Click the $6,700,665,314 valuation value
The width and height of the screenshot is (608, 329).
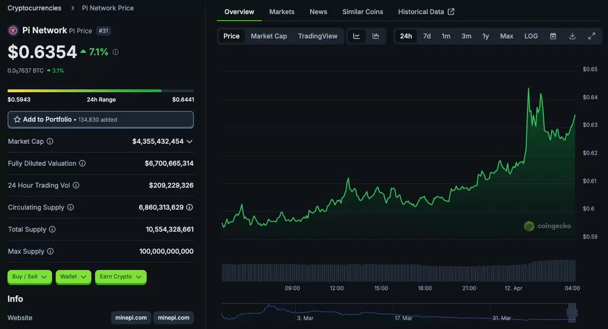click(x=169, y=163)
